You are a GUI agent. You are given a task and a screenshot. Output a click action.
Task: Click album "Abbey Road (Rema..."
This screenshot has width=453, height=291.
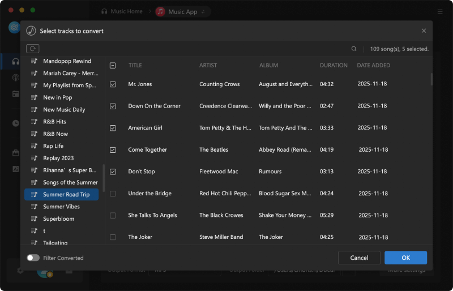coord(285,149)
